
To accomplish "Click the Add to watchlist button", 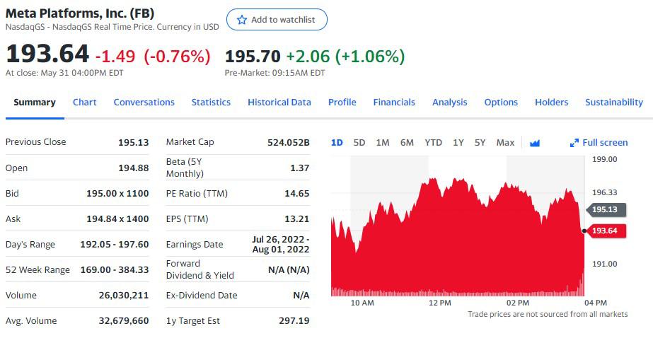I will point(277,20).
